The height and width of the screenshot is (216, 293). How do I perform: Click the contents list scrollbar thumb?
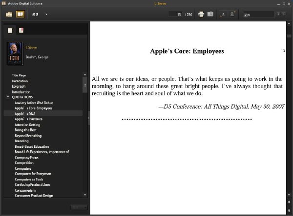click(85, 85)
